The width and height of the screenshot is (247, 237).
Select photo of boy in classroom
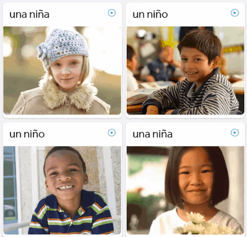pos(185,70)
